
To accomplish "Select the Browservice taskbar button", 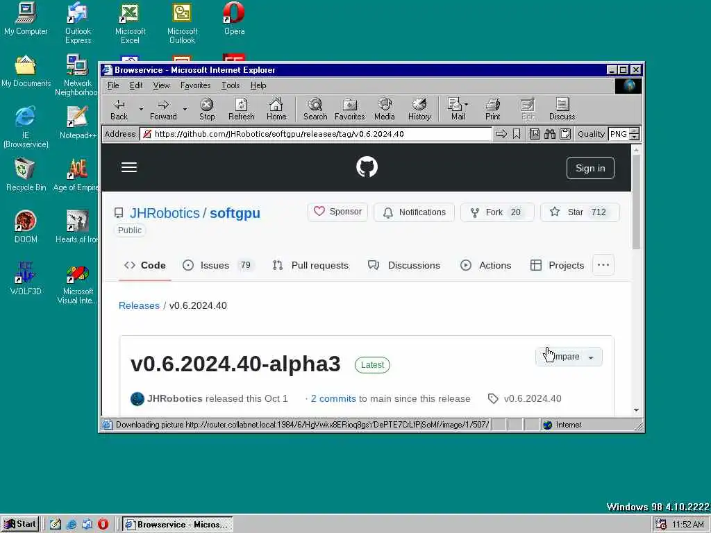I will pyautogui.click(x=178, y=525).
